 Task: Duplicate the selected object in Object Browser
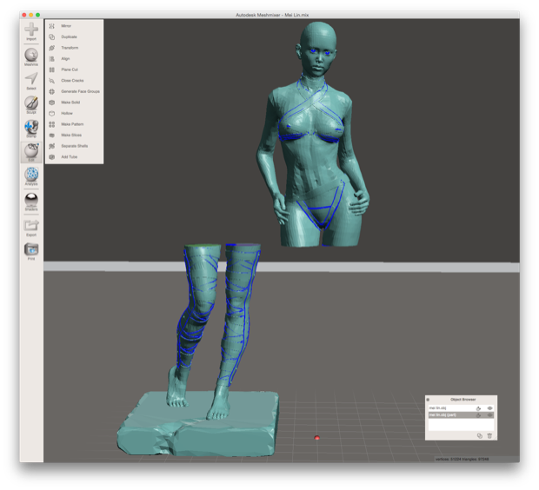pos(480,436)
